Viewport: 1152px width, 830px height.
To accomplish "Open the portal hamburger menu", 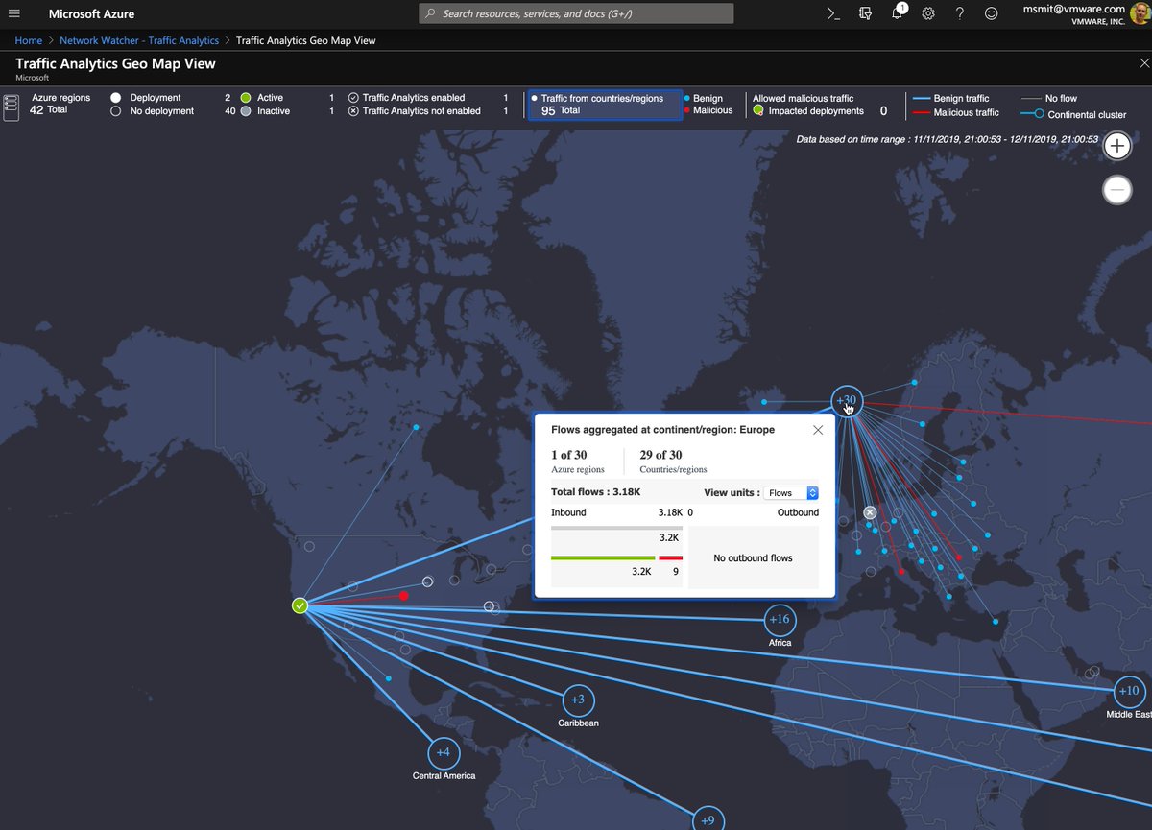I will coord(13,13).
